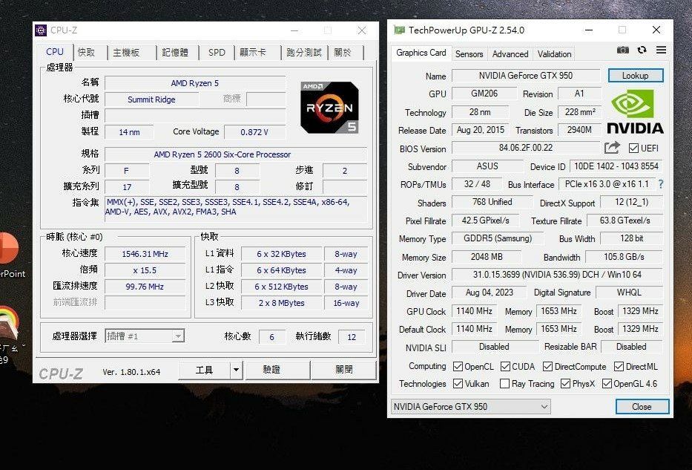692x470 pixels.
Task: Switch to the 跑分測試 tab in CPU-Z
Action: point(304,53)
